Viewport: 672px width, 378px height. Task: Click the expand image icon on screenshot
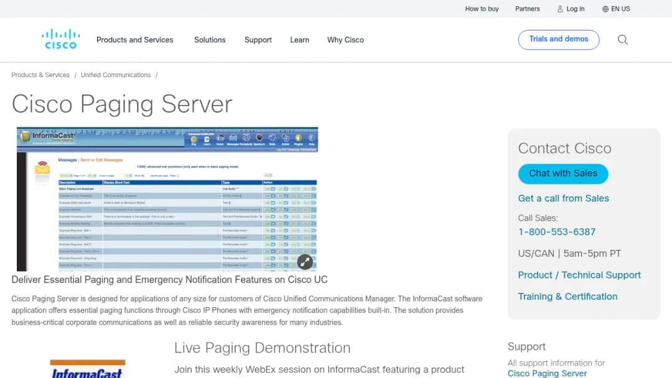click(305, 262)
